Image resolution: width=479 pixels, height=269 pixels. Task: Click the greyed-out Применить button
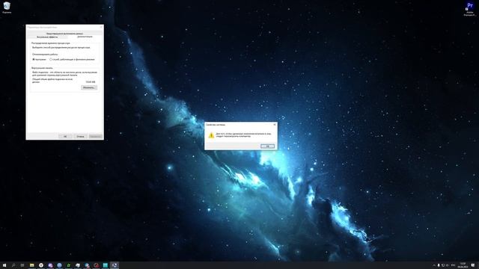tap(95, 136)
